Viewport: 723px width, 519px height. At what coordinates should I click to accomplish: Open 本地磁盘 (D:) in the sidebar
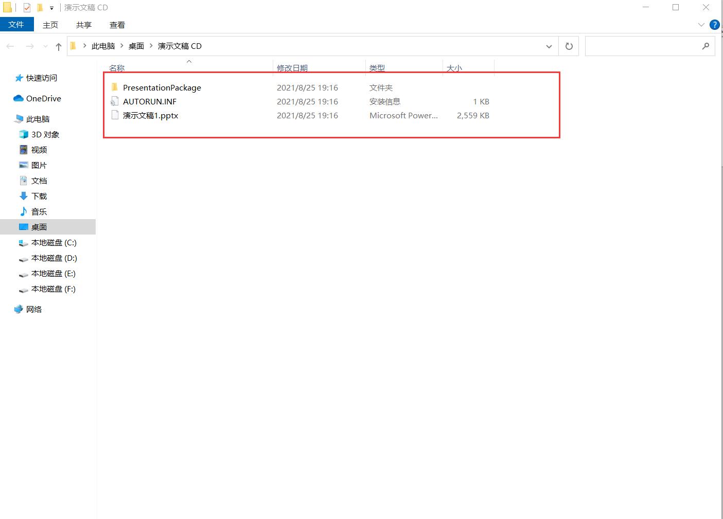click(54, 258)
